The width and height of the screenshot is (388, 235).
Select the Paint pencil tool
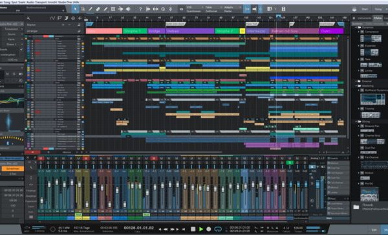pos(105,9)
